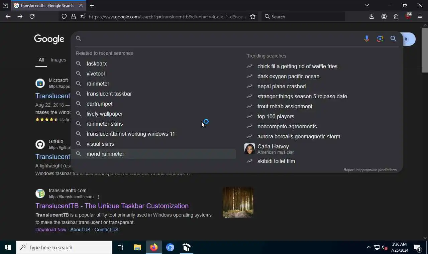Open the extension icon with 24 badge
This screenshot has height=254, width=428.
point(408,16)
